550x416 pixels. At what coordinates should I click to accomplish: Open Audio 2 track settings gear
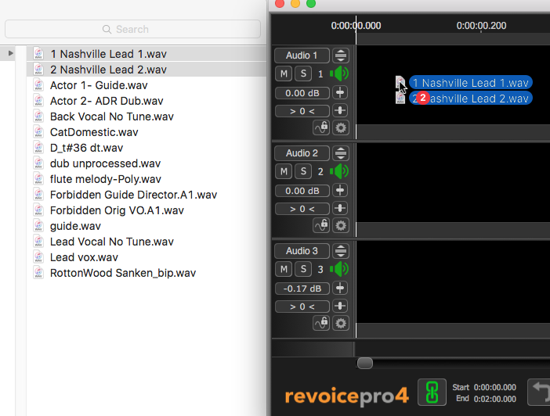[341, 225]
